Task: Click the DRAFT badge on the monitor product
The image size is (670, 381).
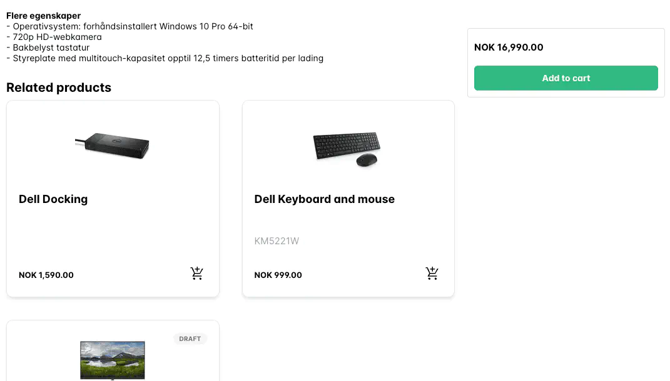Action: [190, 339]
